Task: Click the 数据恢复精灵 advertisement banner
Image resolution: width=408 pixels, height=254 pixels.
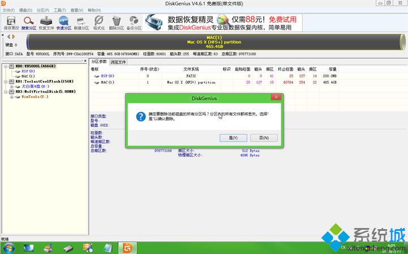Action: [223, 23]
